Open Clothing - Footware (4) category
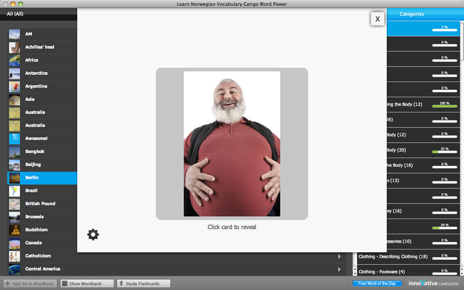This screenshot has height=290, width=464. pyautogui.click(x=409, y=271)
